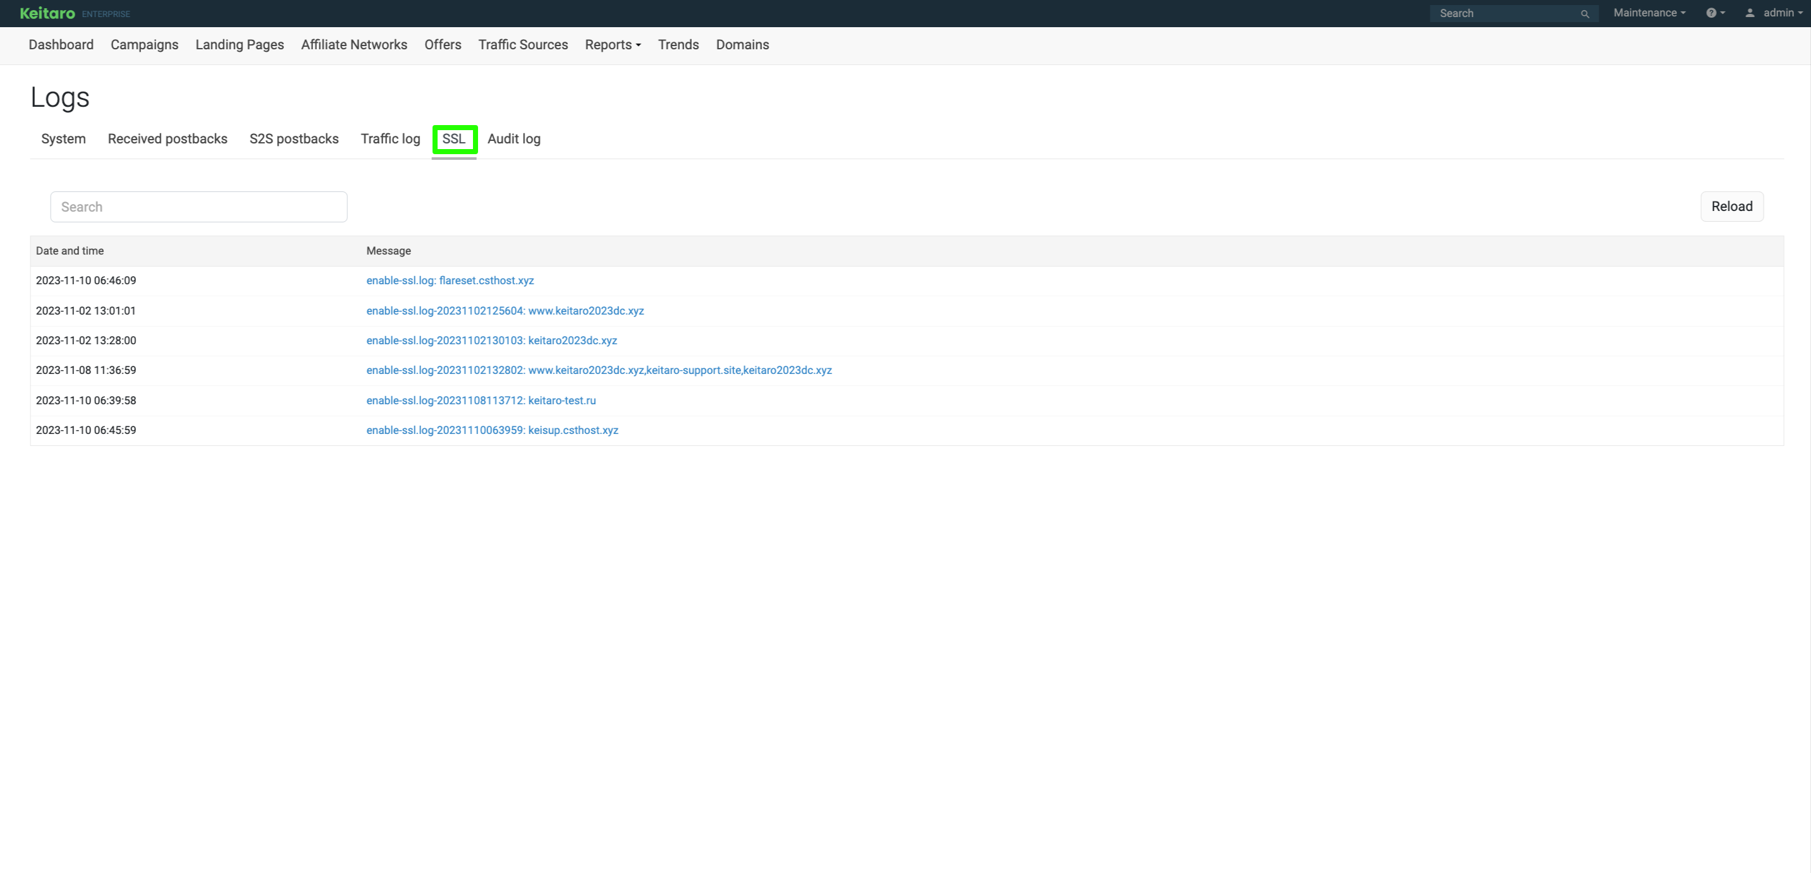The image size is (1811, 873).
Task: Select timestamp 2023-11-02 13:28:00
Action: pos(86,340)
